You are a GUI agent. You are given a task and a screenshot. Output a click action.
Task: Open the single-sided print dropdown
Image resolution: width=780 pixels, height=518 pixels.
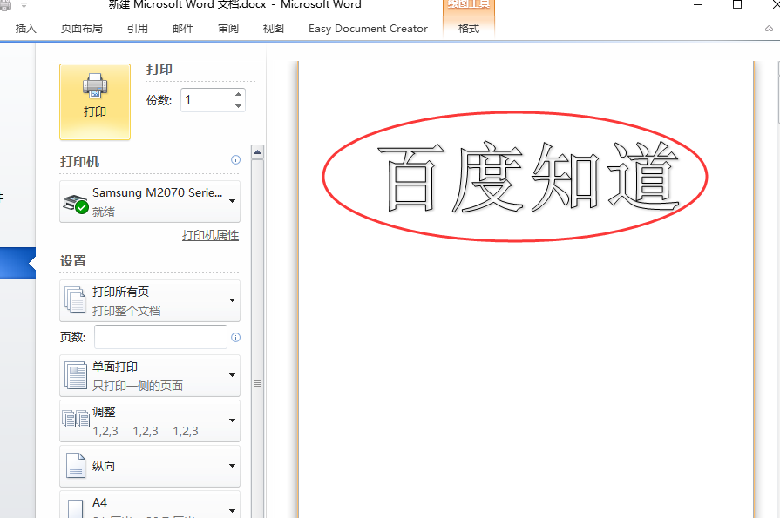click(150, 376)
